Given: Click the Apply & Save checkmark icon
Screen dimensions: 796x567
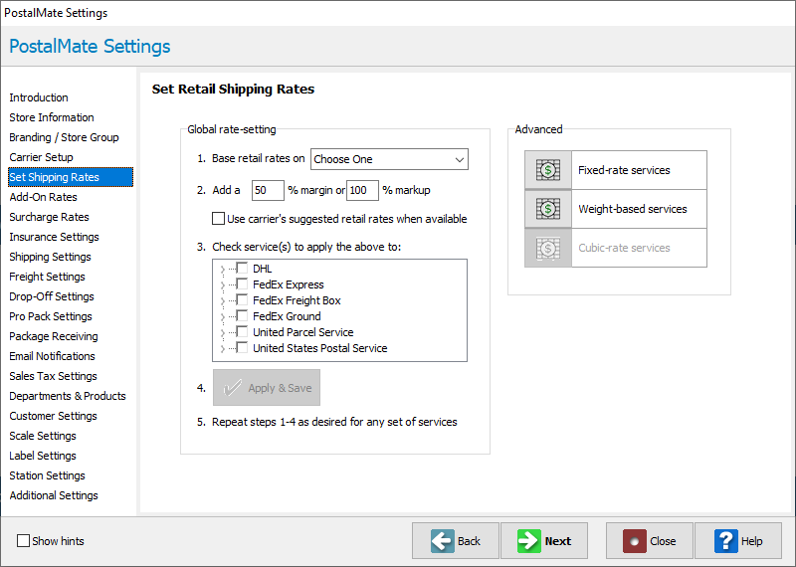Looking at the screenshot, I should coord(232,388).
